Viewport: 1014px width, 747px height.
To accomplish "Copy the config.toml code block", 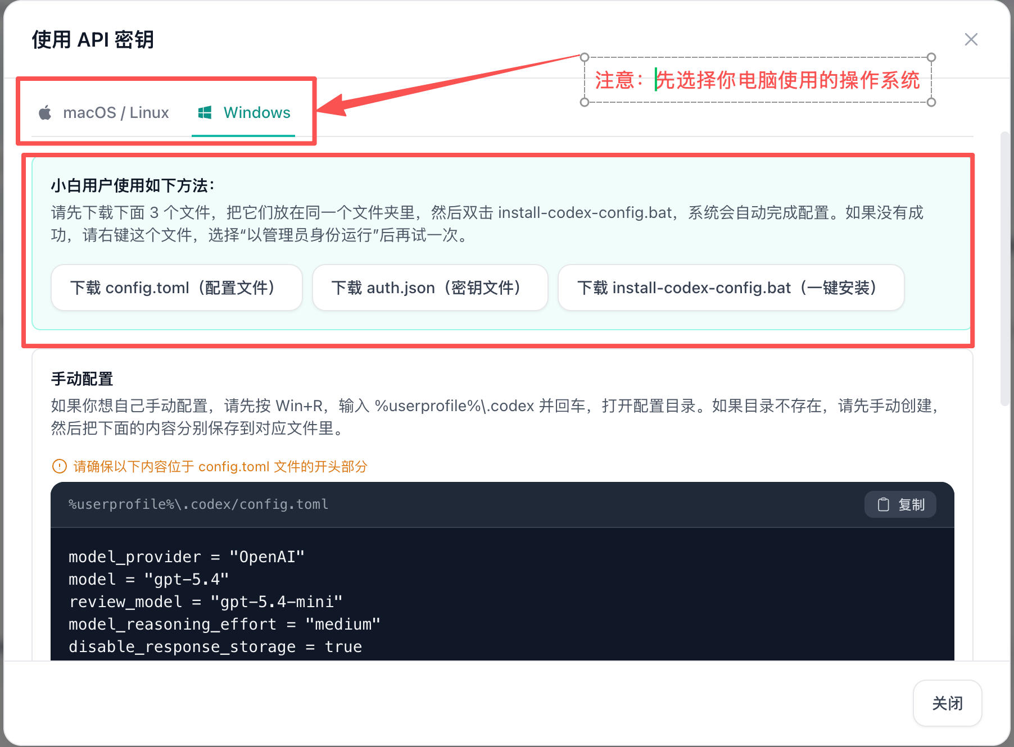I will pos(900,504).
